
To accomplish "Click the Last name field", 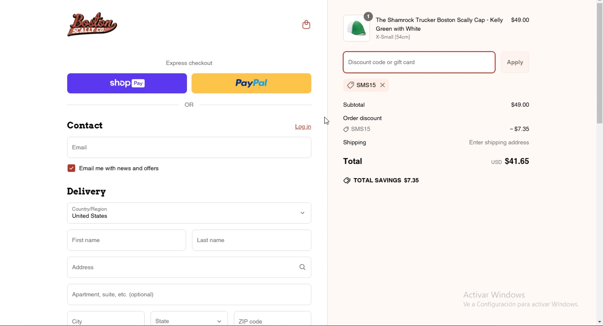I will (x=252, y=240).
